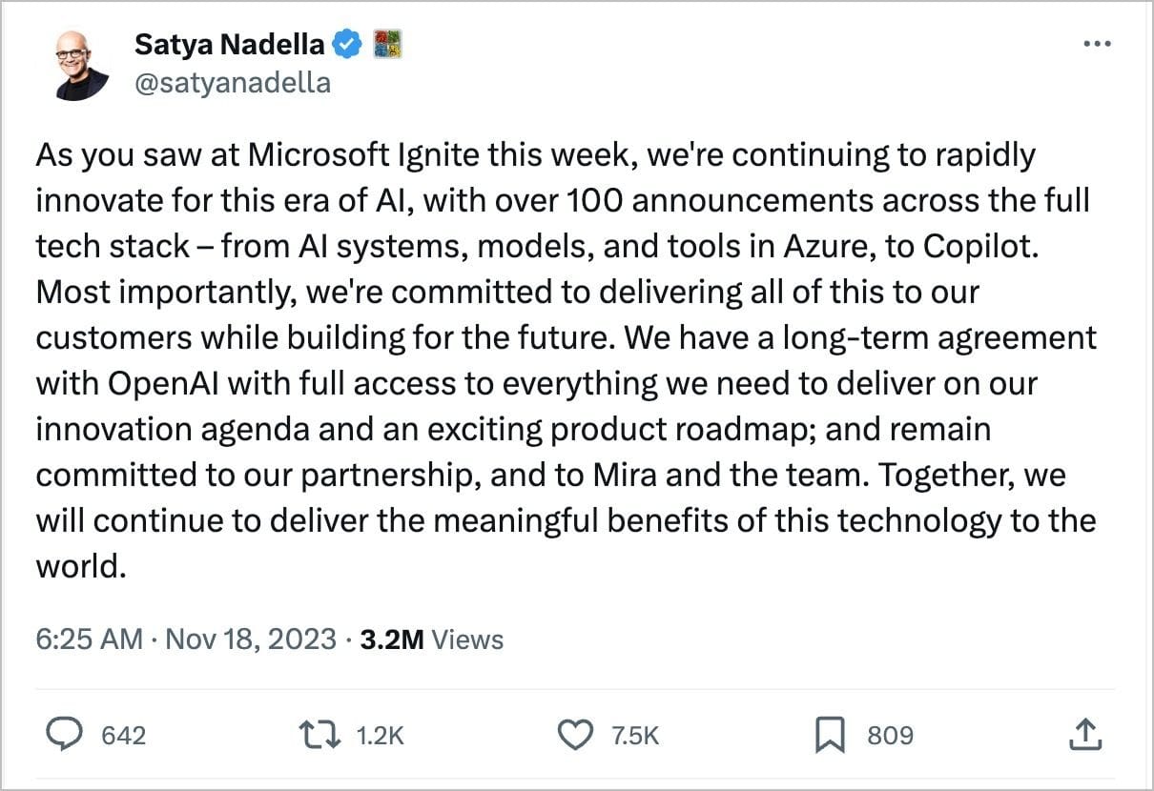
Task: Click the repost arrows icon
Action: click(x=319, y=735)
